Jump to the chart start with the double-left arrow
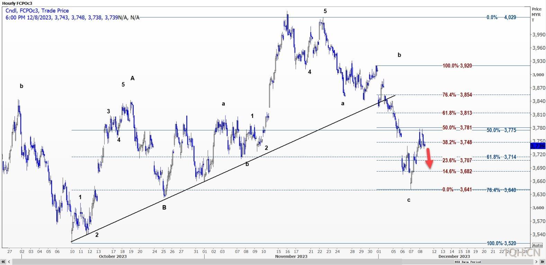 pyautogui.click(x=4, y=262)
